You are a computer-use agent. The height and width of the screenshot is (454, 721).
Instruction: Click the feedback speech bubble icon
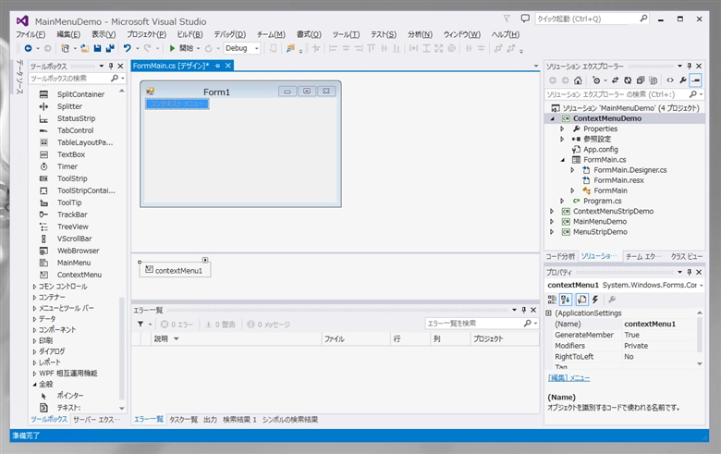click(525, 18)
